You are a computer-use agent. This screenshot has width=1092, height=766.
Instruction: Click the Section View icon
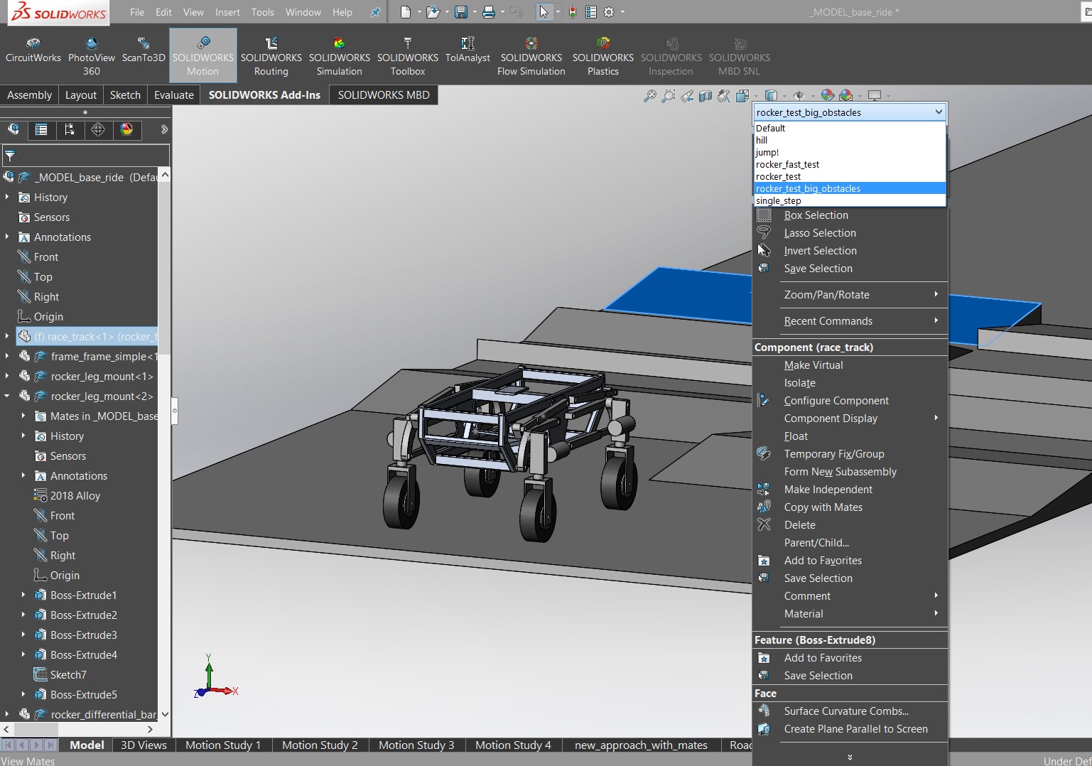tap(705, 96)
